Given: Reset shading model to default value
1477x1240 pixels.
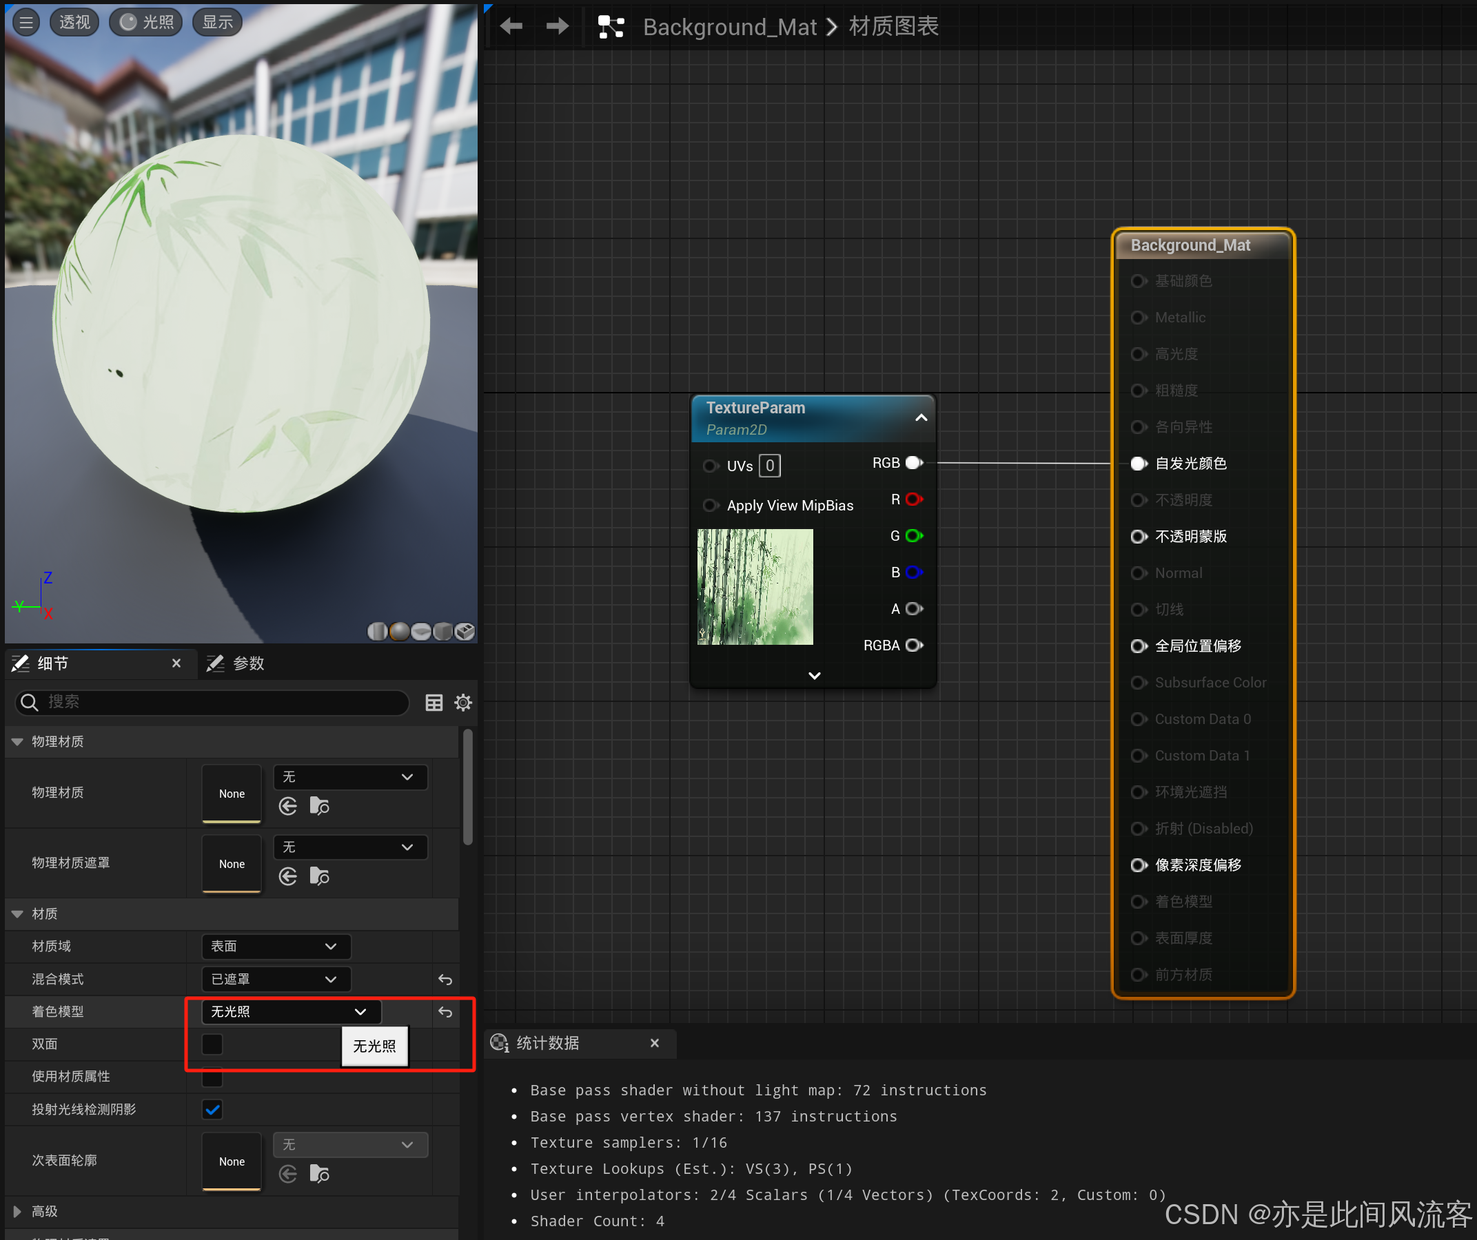Looking at the screenshot, I should pyautogui.click(x=445, y=1011).
